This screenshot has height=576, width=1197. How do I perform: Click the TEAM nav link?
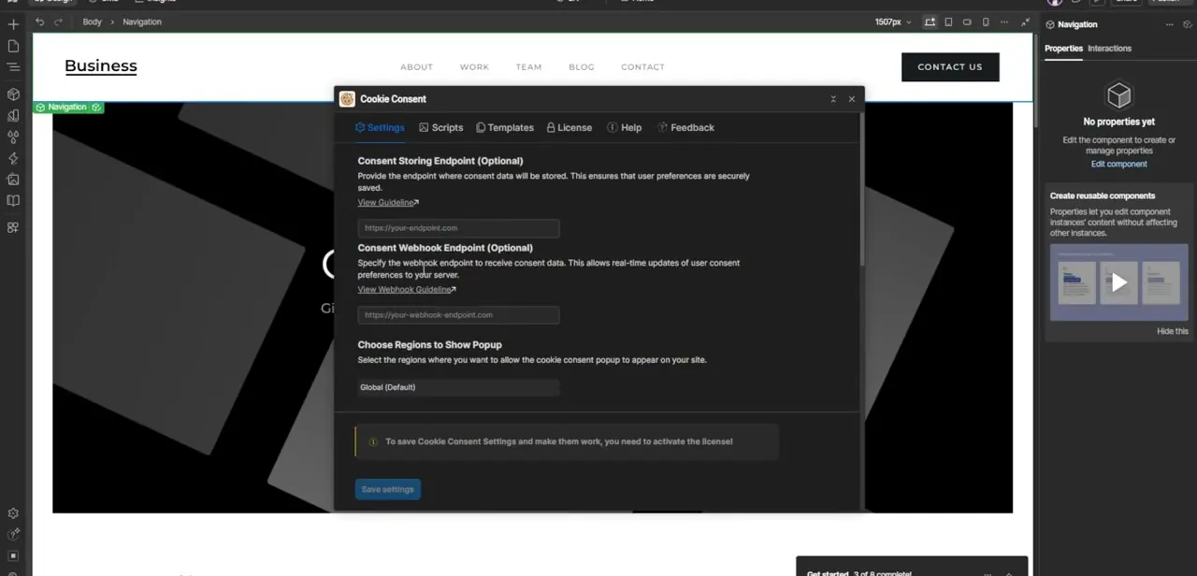coord(528,67)
